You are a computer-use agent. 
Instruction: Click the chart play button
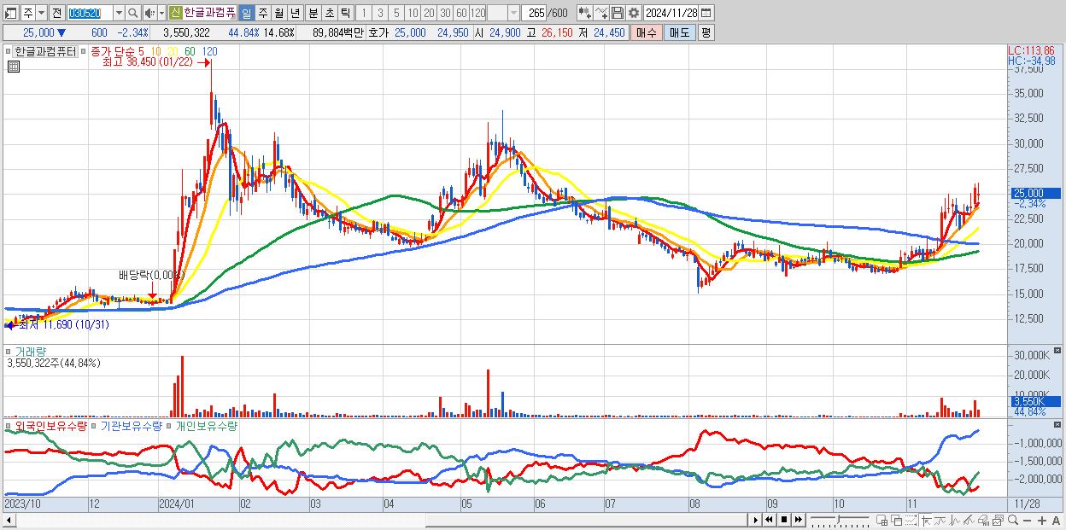[x=756, y=520]
